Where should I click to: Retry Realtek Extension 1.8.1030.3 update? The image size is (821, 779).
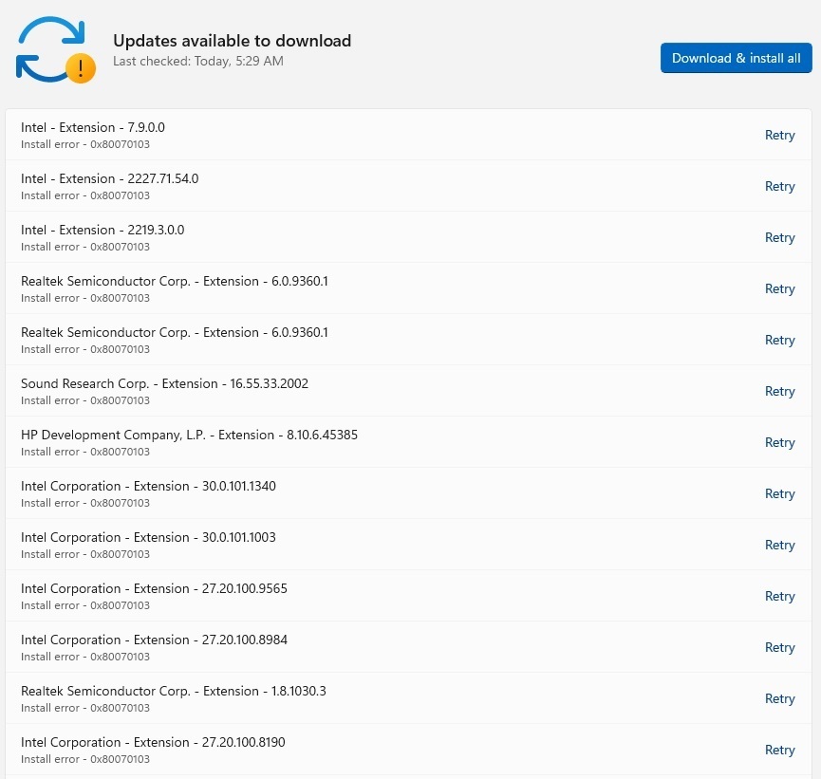pos(779,699)
